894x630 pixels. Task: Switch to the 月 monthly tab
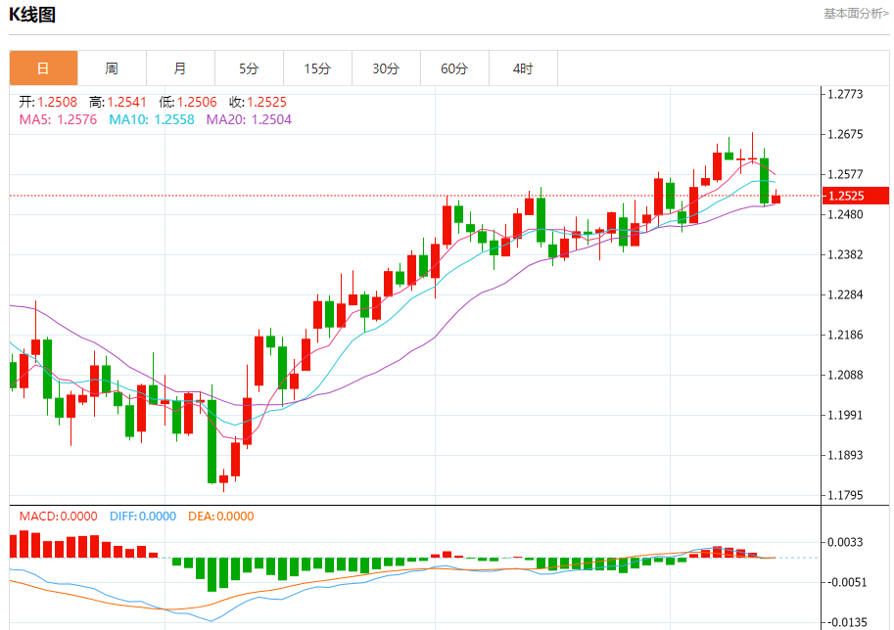coord(180,68)
